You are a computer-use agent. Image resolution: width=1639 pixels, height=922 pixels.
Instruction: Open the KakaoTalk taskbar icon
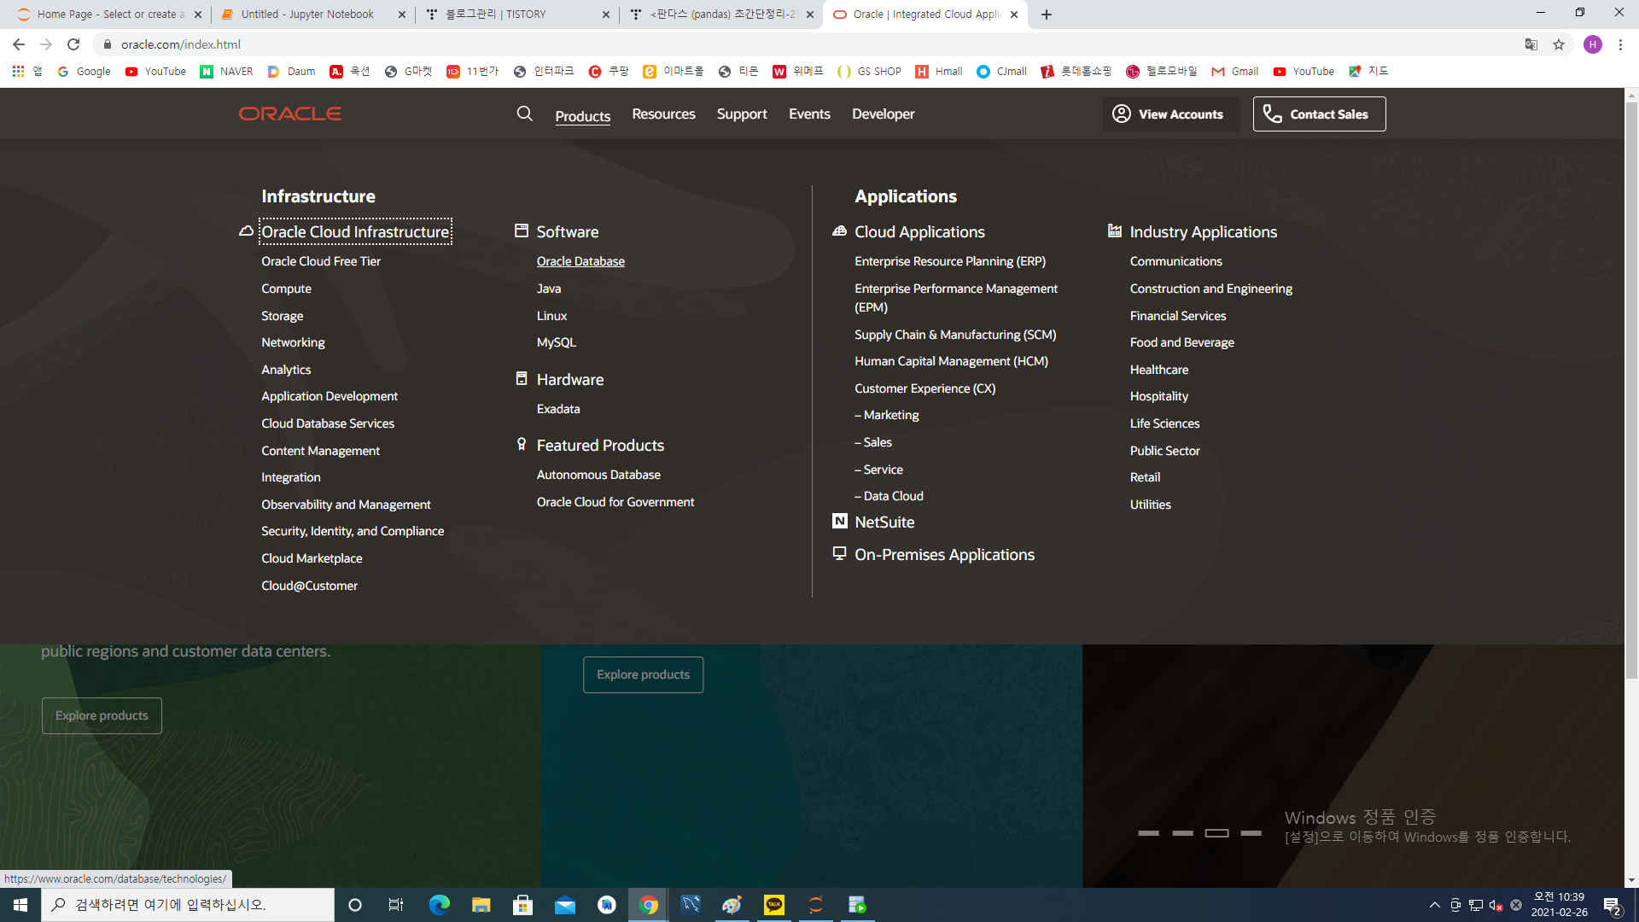click(x=774, y=905)
